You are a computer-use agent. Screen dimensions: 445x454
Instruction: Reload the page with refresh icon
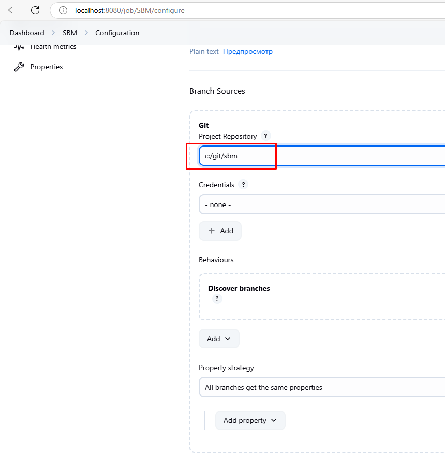35,10
